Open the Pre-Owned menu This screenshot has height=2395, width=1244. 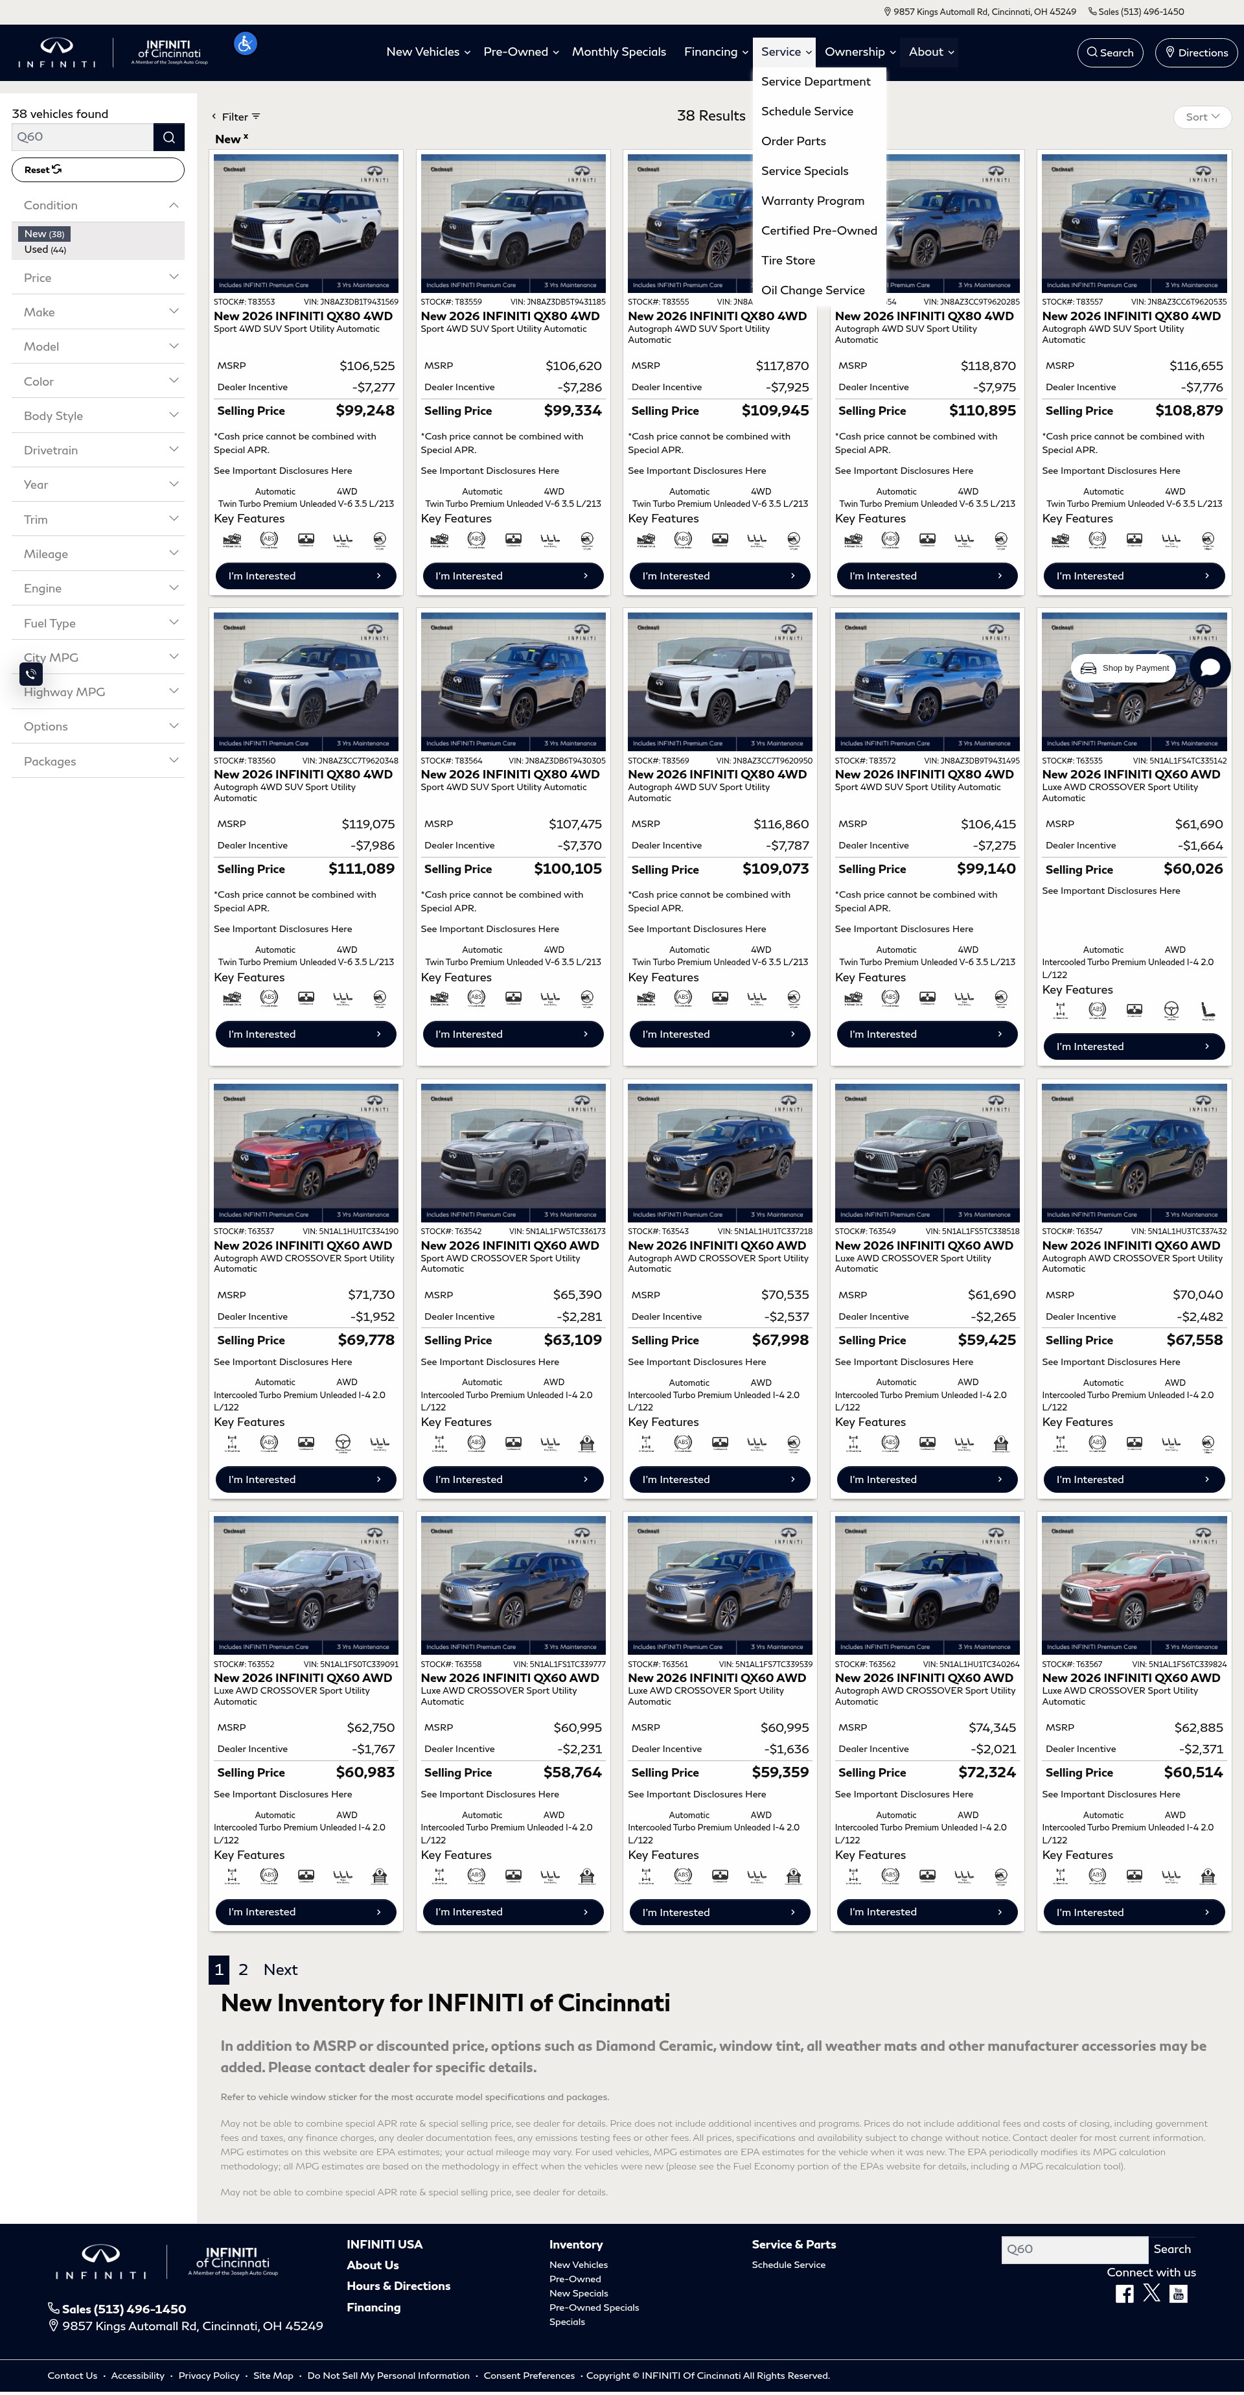click(520, 52)
